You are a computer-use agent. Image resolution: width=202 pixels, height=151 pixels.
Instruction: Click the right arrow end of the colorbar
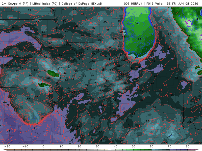pyautogui.click(x=197, y=150)
